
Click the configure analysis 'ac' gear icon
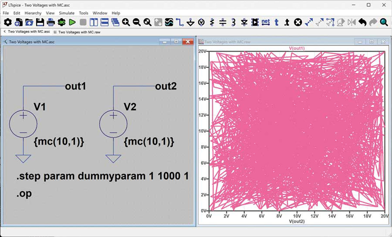[x=61, y=22]
